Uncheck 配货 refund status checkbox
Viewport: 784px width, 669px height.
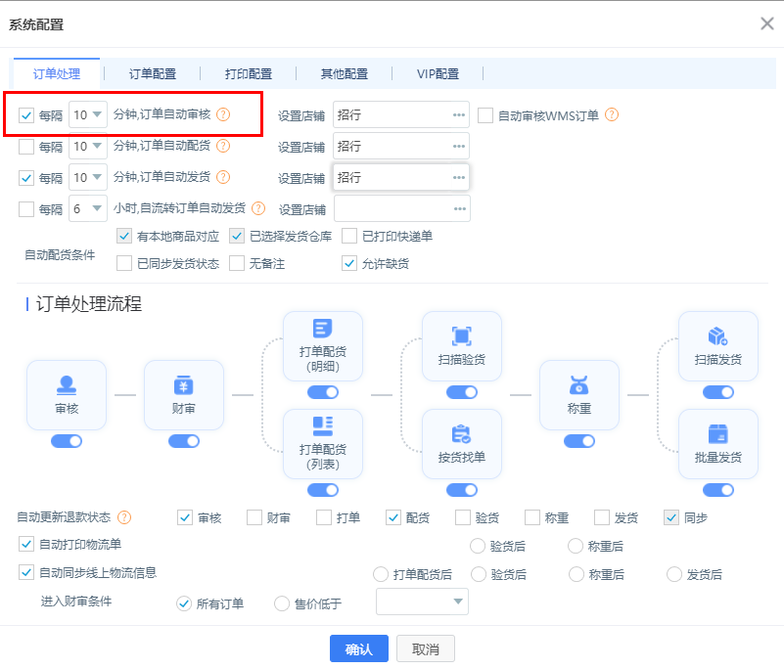(393, 517)
